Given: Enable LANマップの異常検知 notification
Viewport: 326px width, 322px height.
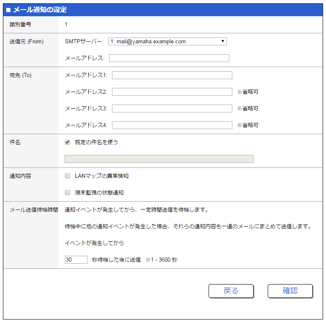Looking at the screenshot, I should 67,176.
